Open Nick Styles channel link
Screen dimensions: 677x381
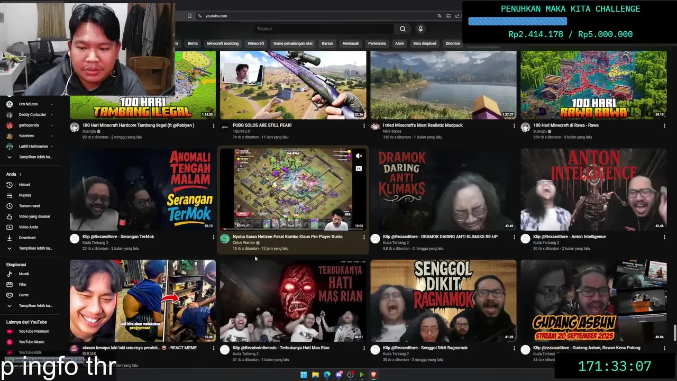point(392,131)
